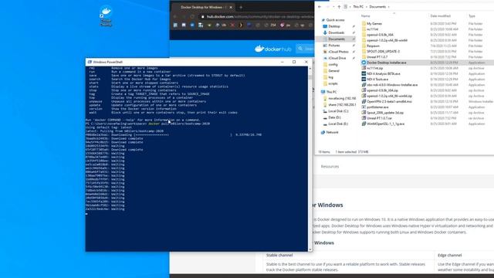This screenshot has height=278, width=494.
Task: Click the Docker Hub whale logo in browser
Action: pos(259,49)
